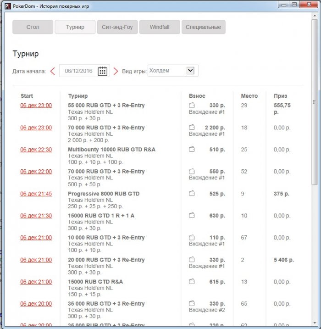Click the Место column header
This screenshot has height=329, width=321.
(x=249, y=96)
